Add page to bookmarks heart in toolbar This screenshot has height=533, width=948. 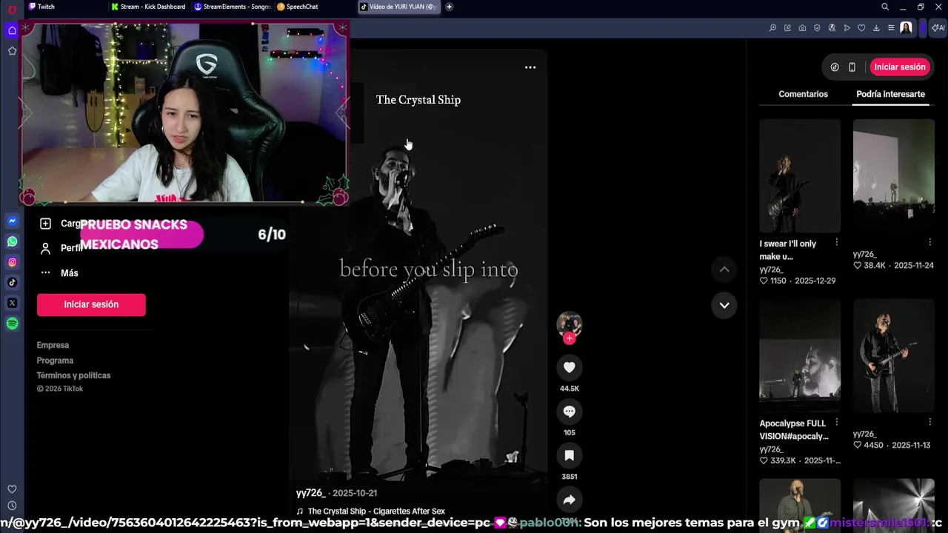point(861,28)
